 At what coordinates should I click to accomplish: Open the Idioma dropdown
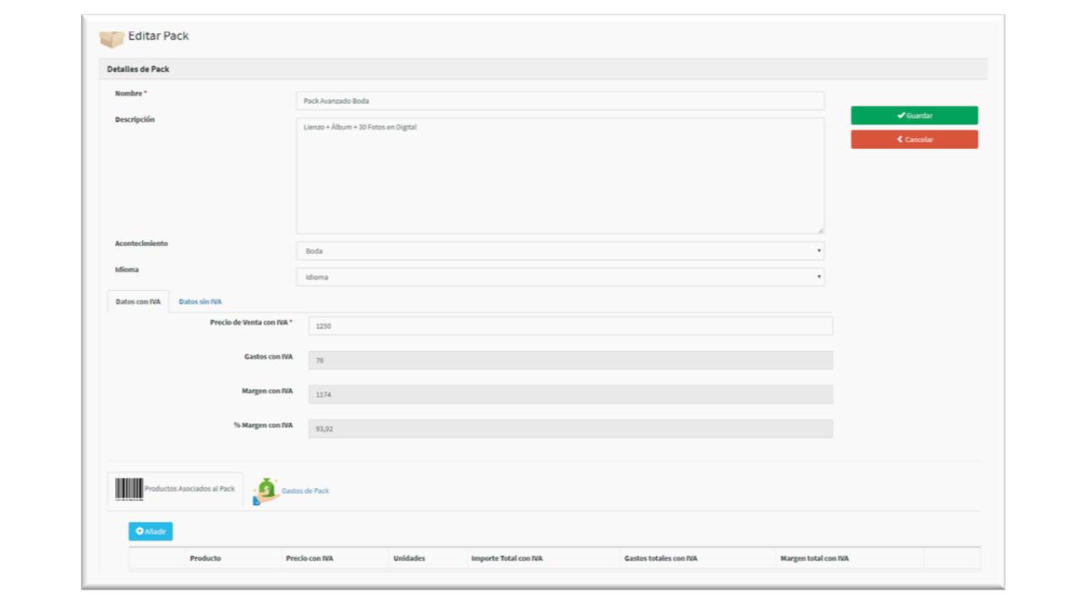click(560, 277)
